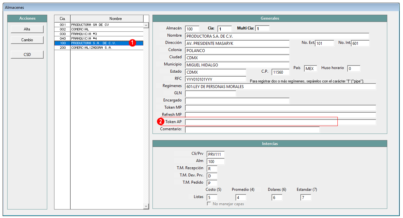Click the No. Int. field
403x218 pixels.
point(360,43)
